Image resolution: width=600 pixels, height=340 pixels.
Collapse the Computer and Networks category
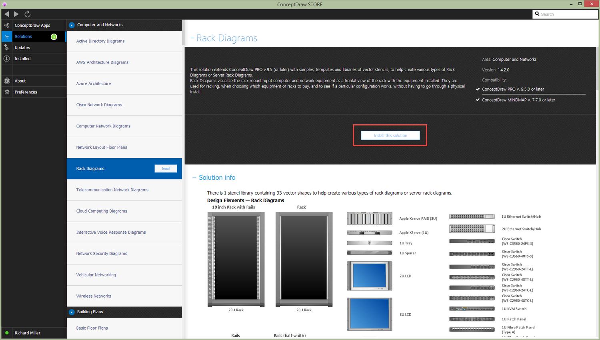(x=72, y=25)
